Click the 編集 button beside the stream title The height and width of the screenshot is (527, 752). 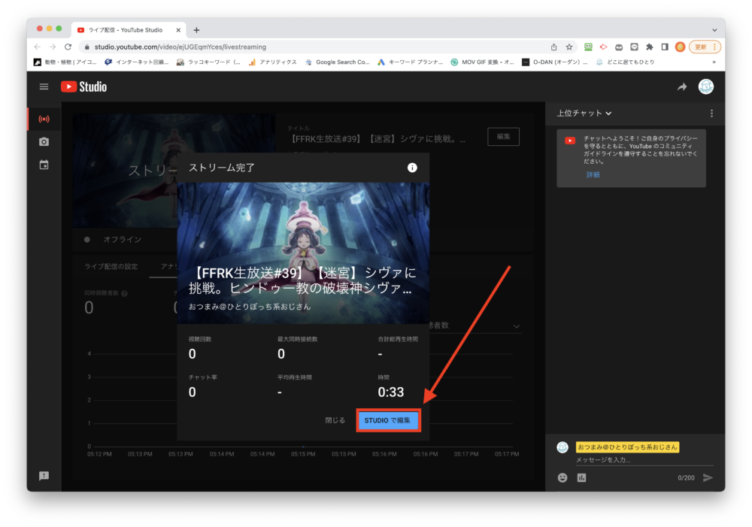503,137
